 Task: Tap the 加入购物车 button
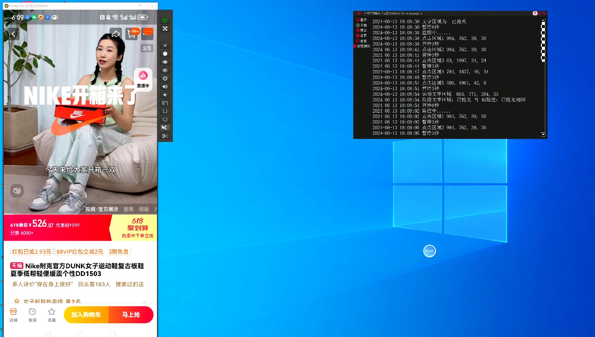tap(86, 315)
